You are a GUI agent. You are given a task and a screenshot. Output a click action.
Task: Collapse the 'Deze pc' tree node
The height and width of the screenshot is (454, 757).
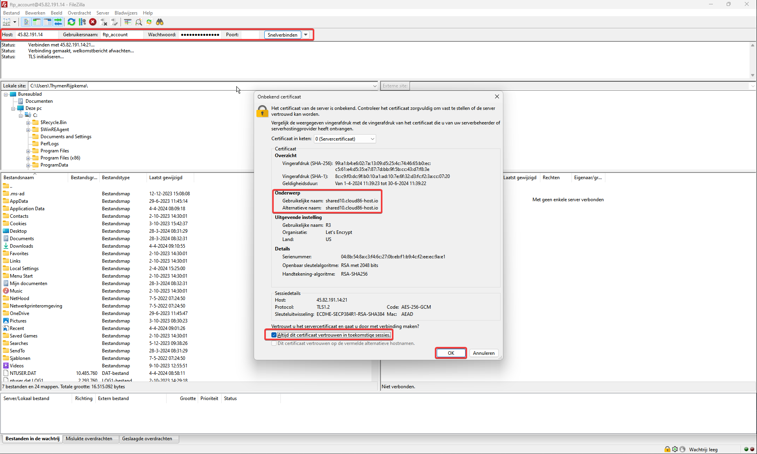[x=13, y=109]
